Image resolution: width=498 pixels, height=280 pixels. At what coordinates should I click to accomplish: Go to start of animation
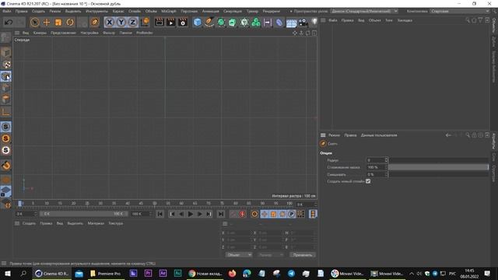[160, 214]
